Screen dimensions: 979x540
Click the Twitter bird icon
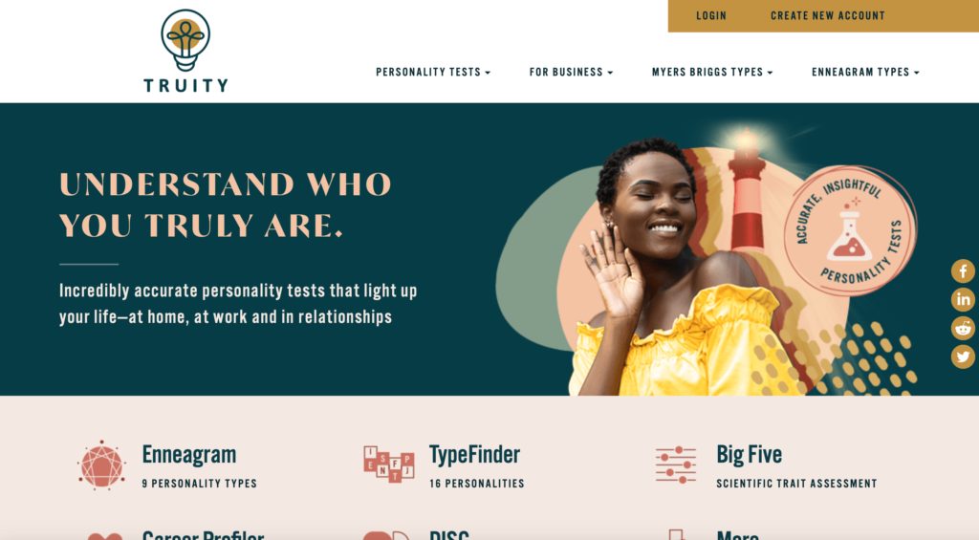click(963, 356)
